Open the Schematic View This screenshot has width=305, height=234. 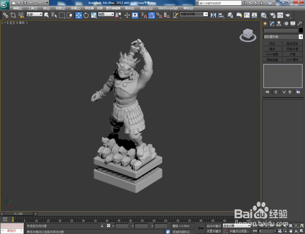[254, 15]
